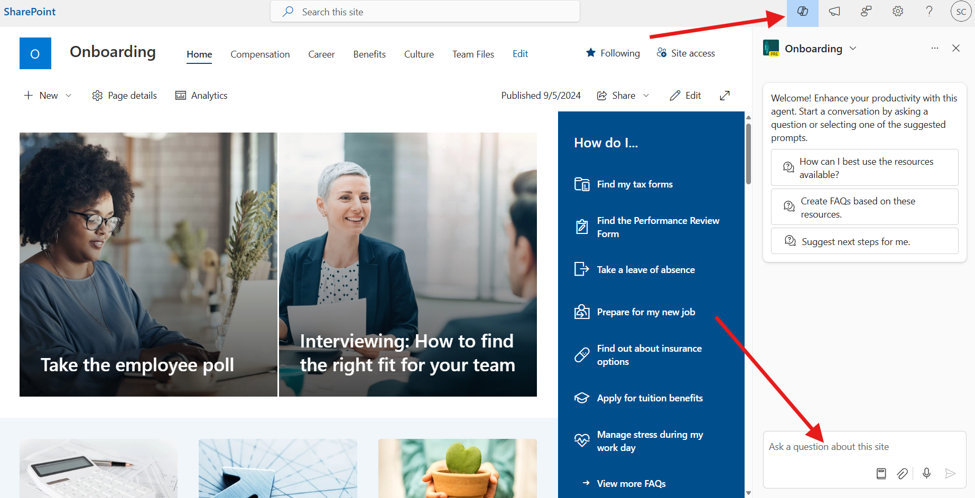This screenshot has height=498, width=975.
Task: Expand page with the full-screen arrow icon
Action: click(725, 96)
